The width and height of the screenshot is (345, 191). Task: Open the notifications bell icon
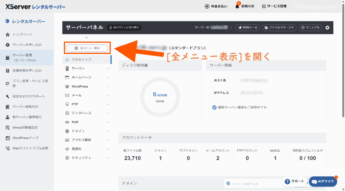[237, 6]
